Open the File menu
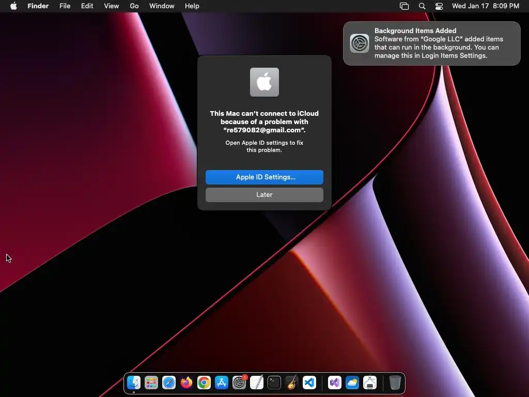This screenshot has height=397, width=529. (x=65, y=6)
